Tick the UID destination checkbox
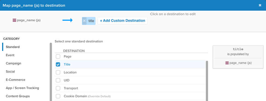 [58, 80]
